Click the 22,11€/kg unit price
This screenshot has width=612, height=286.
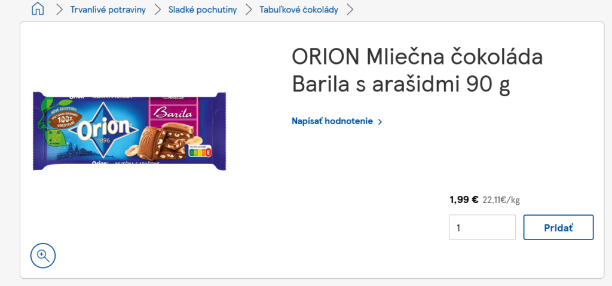[x=501, y=200]
